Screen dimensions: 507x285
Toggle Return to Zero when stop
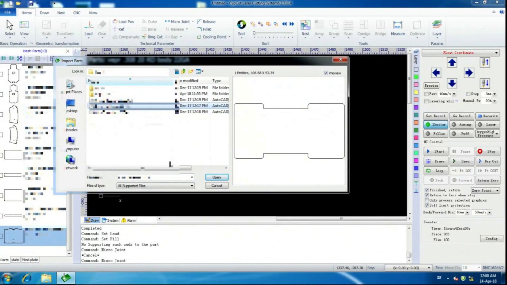[x=427, y=195]
